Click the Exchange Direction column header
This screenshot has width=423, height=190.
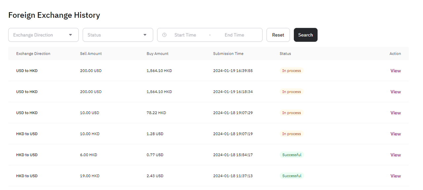(x=33, y=53)
